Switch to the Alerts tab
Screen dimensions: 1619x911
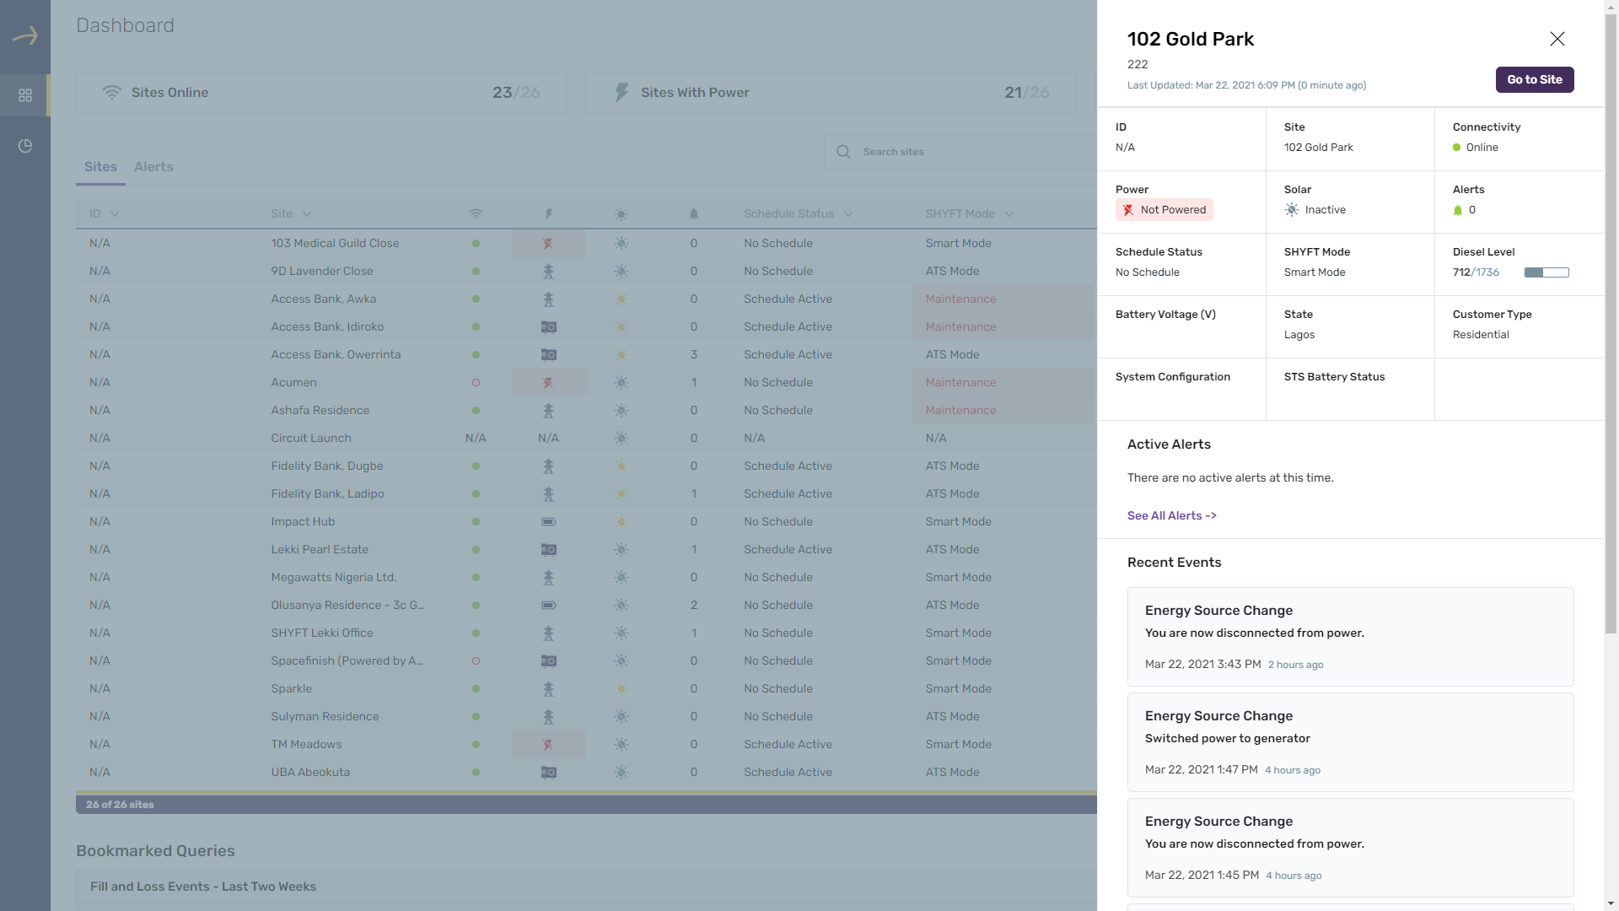[x=153, y=167]
